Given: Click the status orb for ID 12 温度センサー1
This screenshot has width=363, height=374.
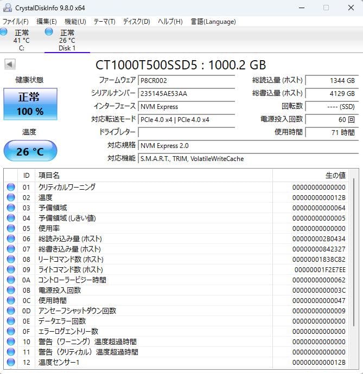Looking at the screenshot, I should (11, 362).
